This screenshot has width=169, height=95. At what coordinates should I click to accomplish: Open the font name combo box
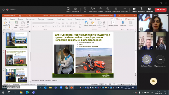click(x=40, y=23)
